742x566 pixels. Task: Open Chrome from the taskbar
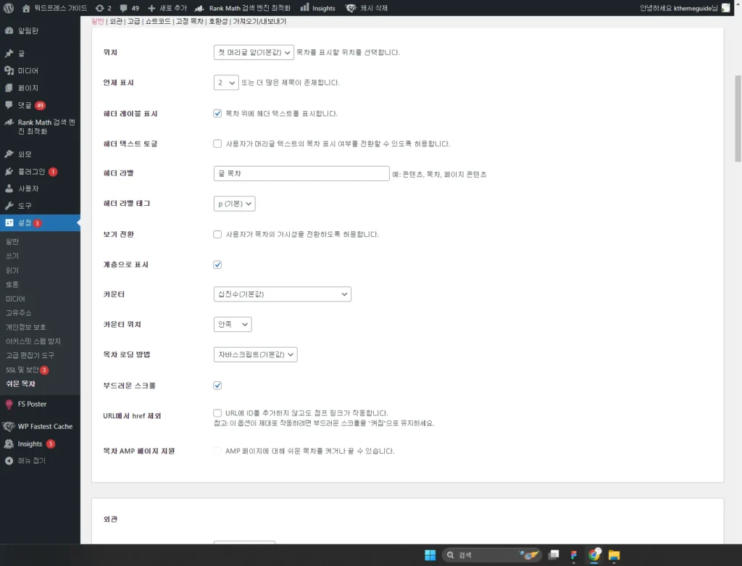point(594,554)
